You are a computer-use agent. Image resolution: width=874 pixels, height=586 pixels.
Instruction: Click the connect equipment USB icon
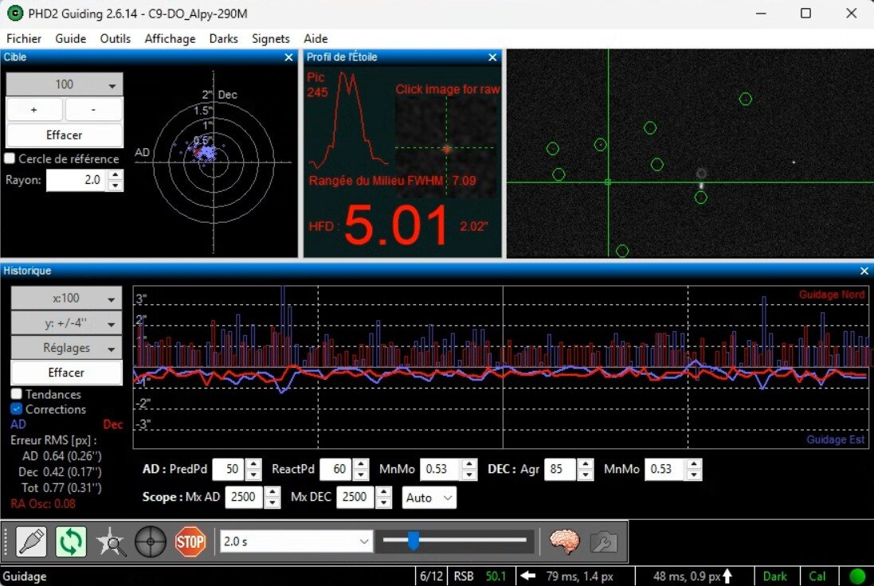click(31, 541)
